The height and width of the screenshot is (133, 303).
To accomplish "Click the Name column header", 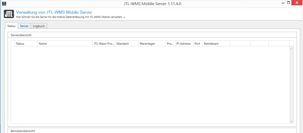I will [x=65, y=44].
